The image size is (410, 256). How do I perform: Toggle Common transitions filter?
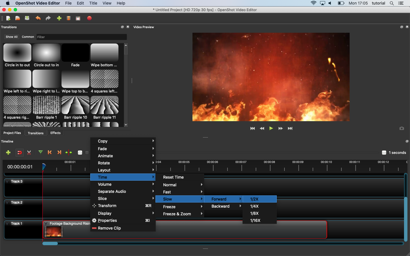pos(28,37)
